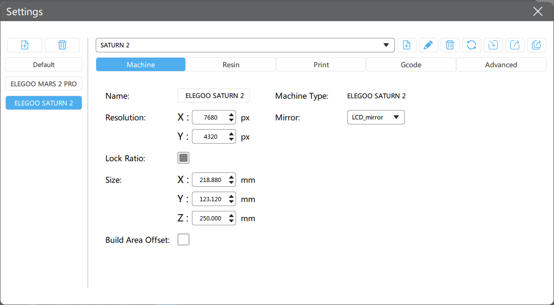Decrease Resolution X with down arrow
Screen dimensions: 554x305
[231, 121]
